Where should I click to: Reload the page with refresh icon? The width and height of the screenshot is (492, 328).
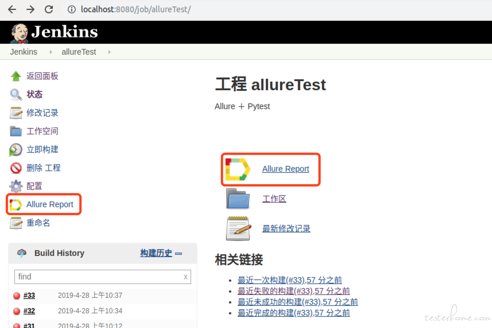click(49, 9)
